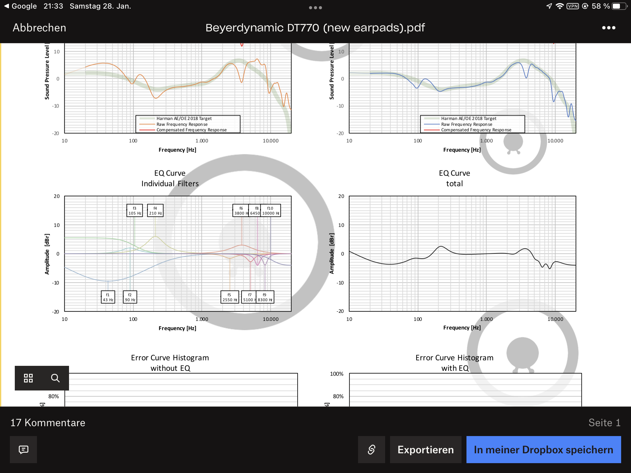This screenshot has width=631, height=473.
Task: Tap the f7 5100 Hz filter label
Action: [x=249, y=297]
